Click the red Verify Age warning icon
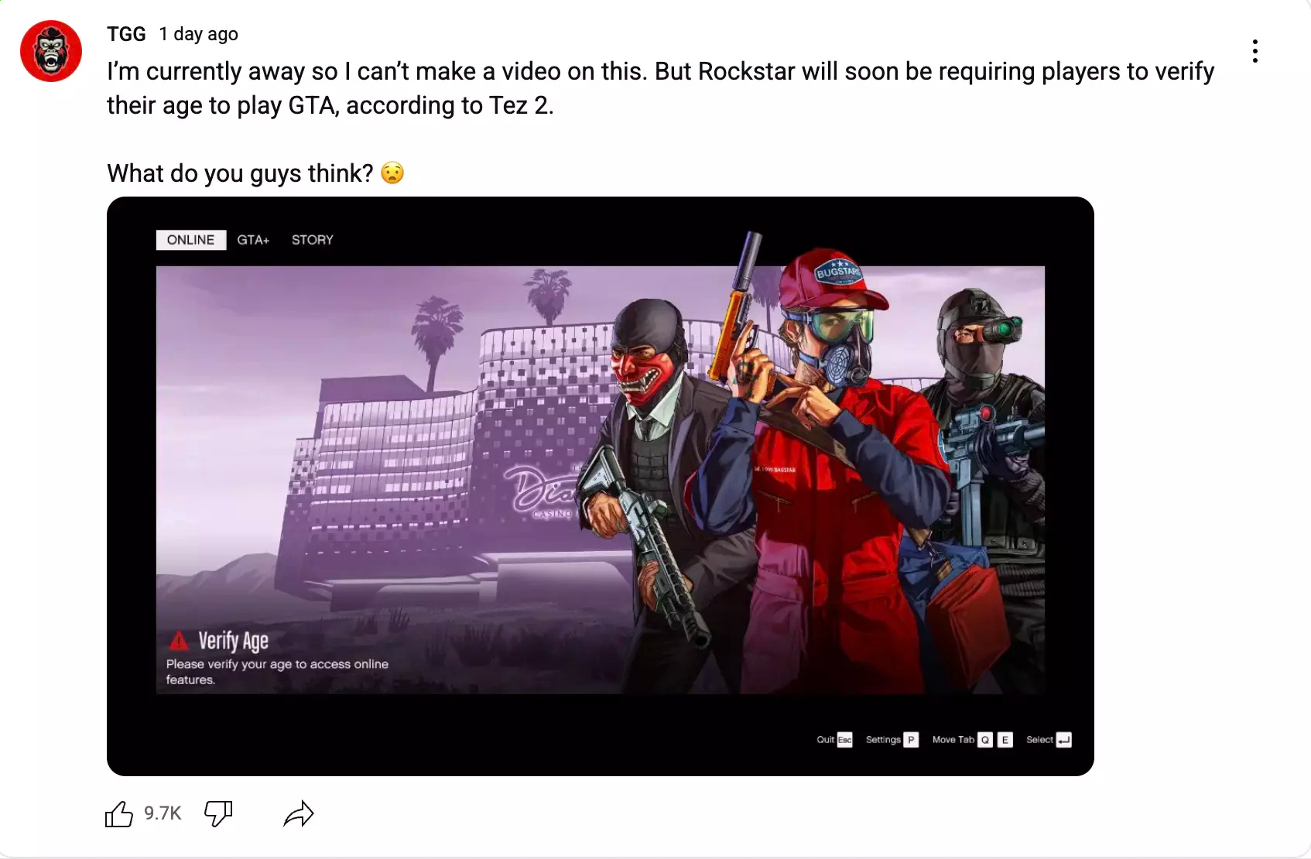Viewport: 1311px width, 859px height. point(178,641)
